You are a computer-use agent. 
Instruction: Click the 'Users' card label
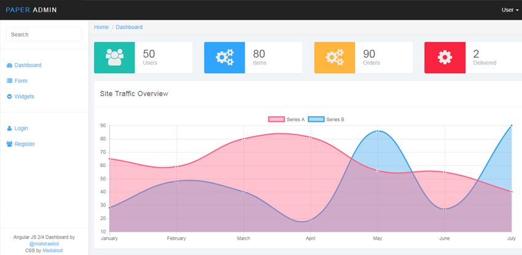pyautogui.click(x=150, y=63)
